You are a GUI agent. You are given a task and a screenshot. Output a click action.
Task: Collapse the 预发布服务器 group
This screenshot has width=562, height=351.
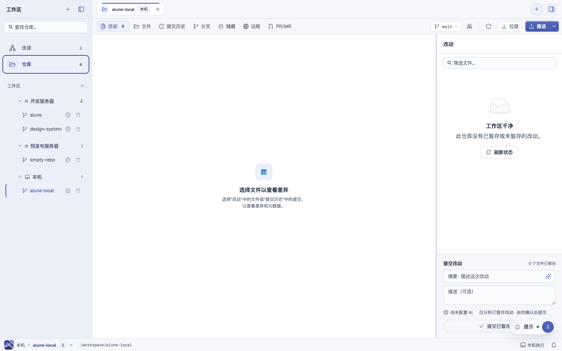tap(20, 146)
